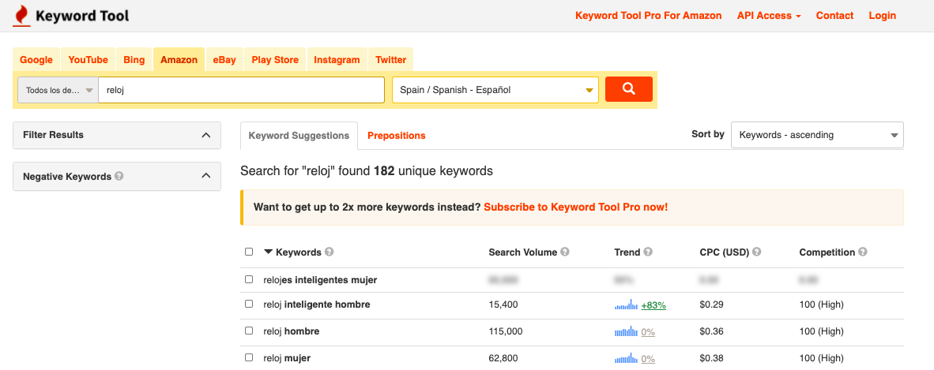Switch to the Bing tab
Image resolution: width=934 pixels, height=370 pixels.
(x=134, y=59)
